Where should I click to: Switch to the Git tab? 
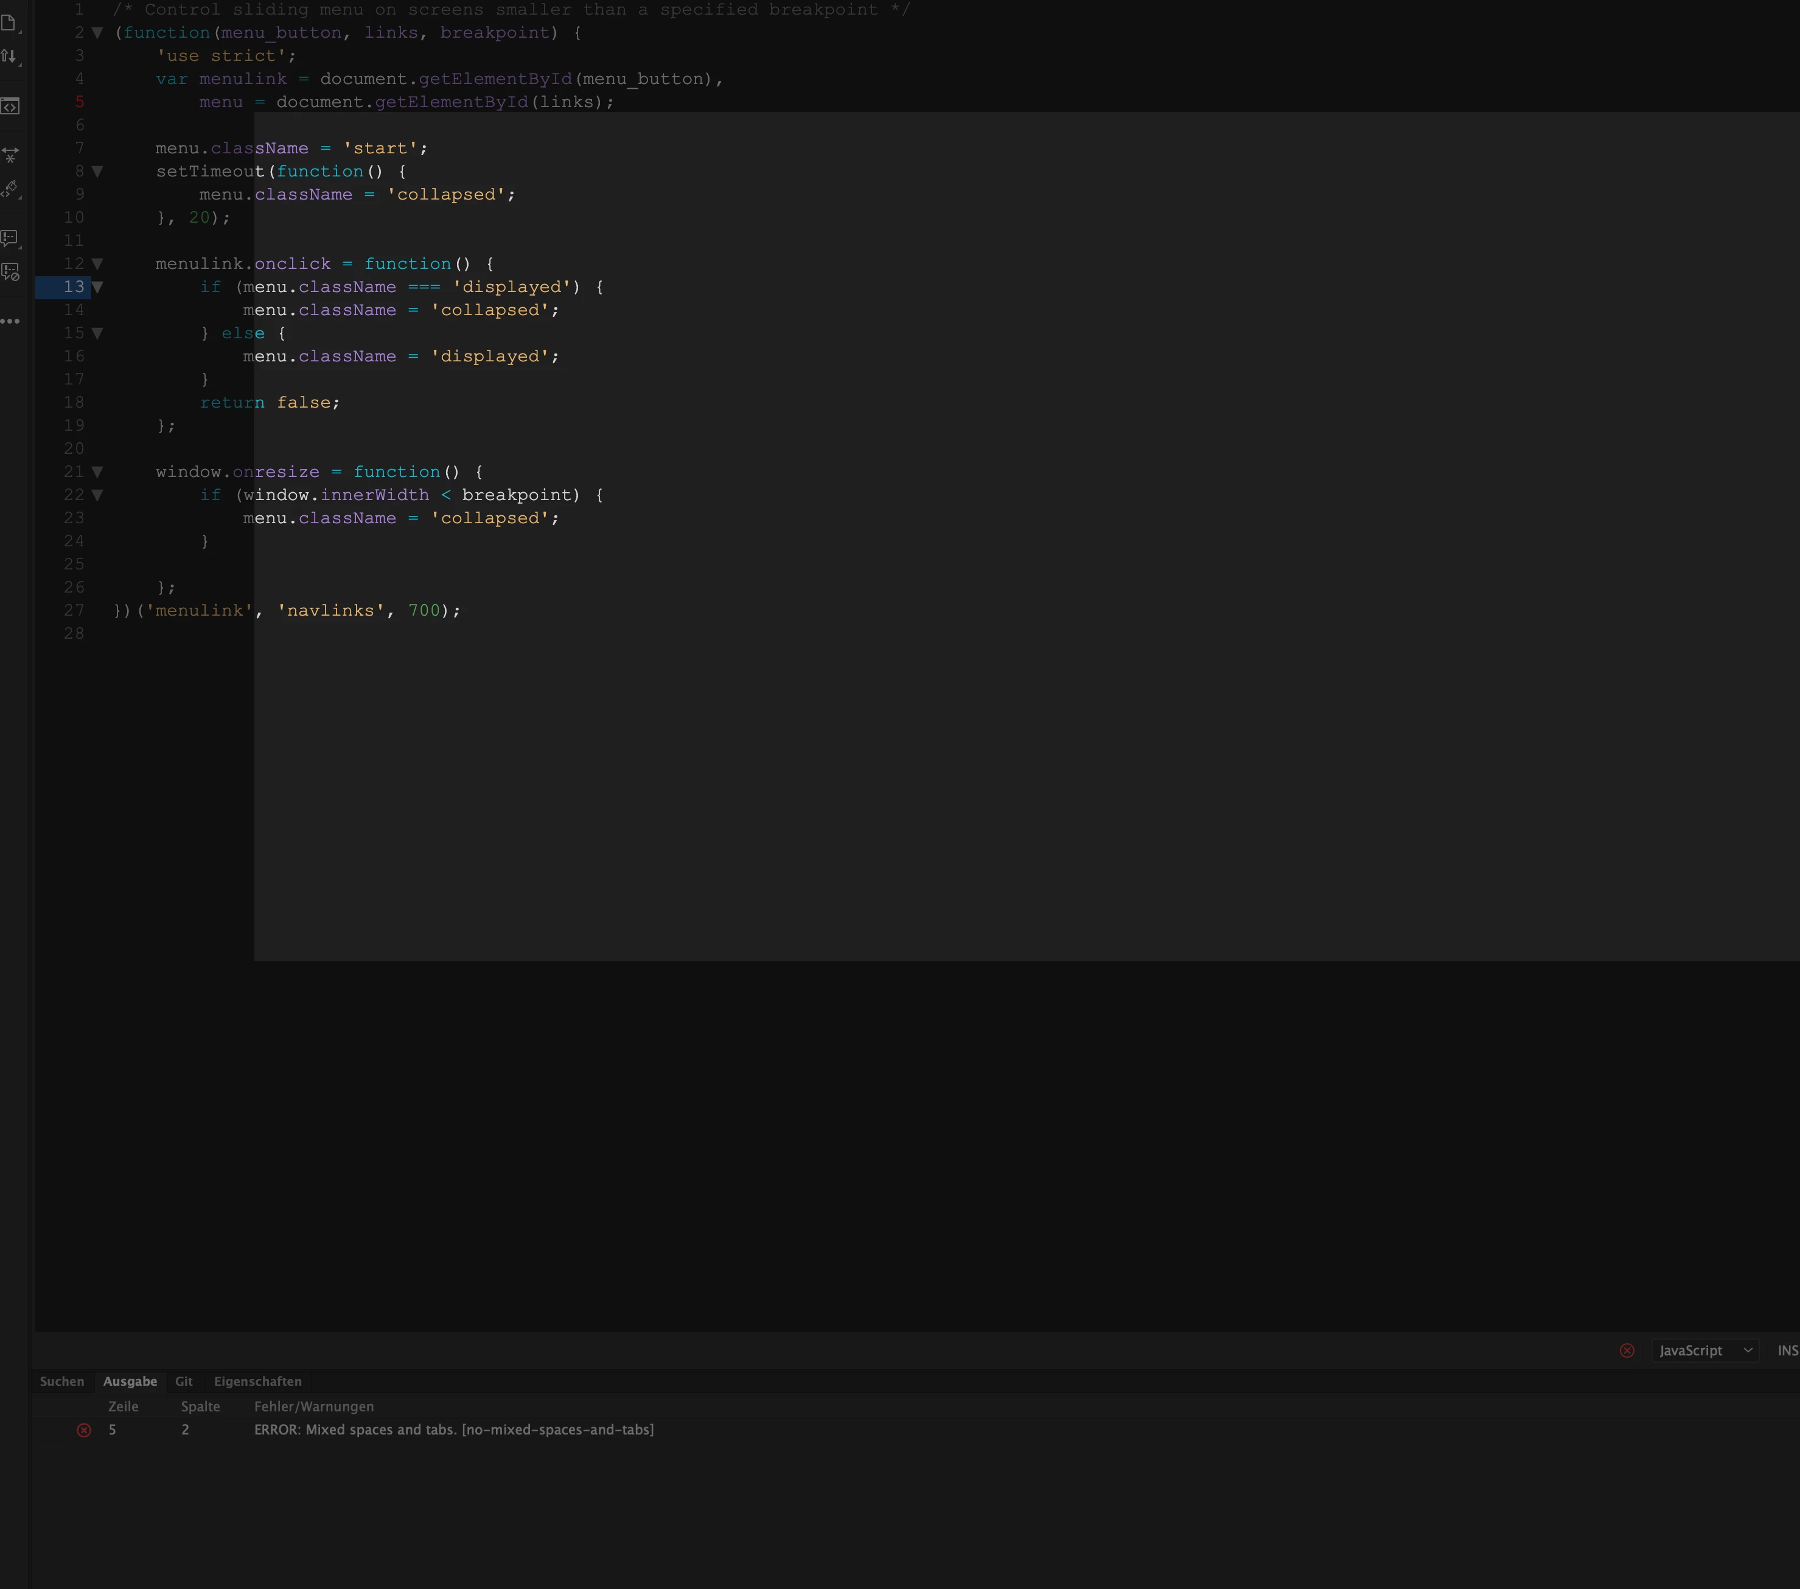[184, 1381]
